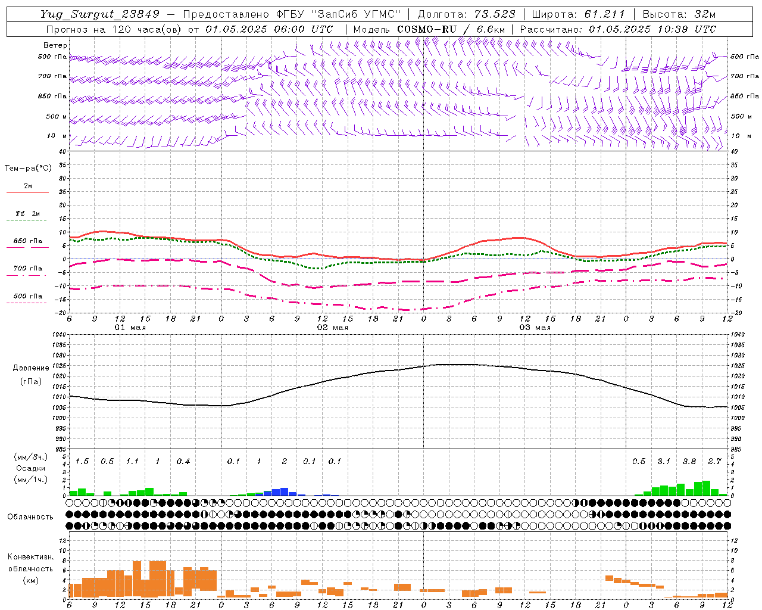Click the Тем-ра(°C) axis label
Viewport: 762px width, 610px height.
(x=28, y=169)
